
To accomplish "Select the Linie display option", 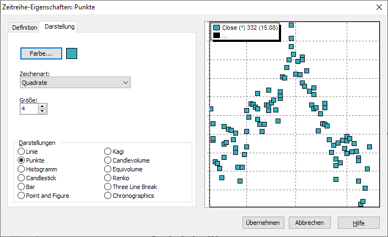I will pyautogui.click(x=21, y=152).
